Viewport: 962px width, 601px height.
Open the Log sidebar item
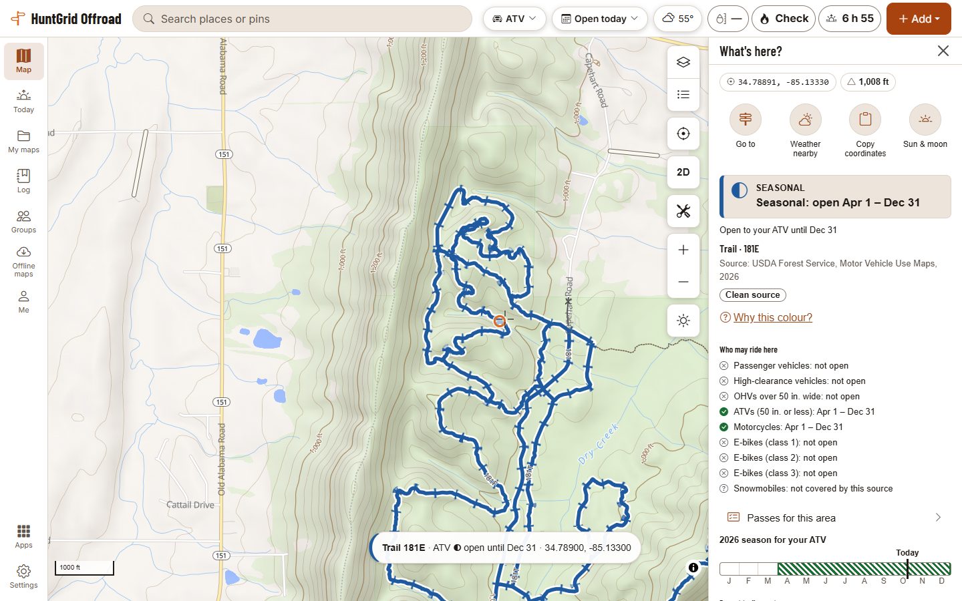click(24, 181)
